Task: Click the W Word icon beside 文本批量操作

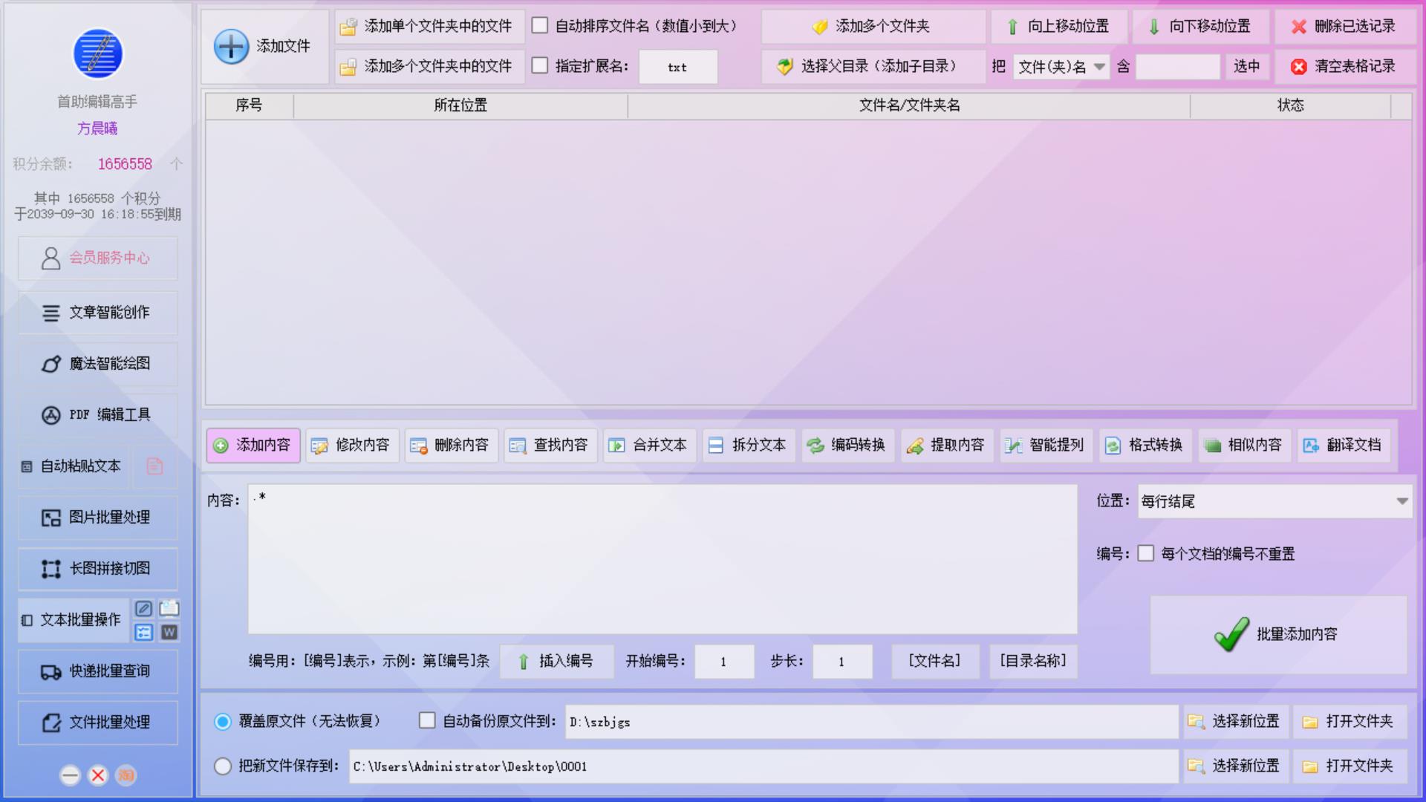Action: (x=169, y=632)
